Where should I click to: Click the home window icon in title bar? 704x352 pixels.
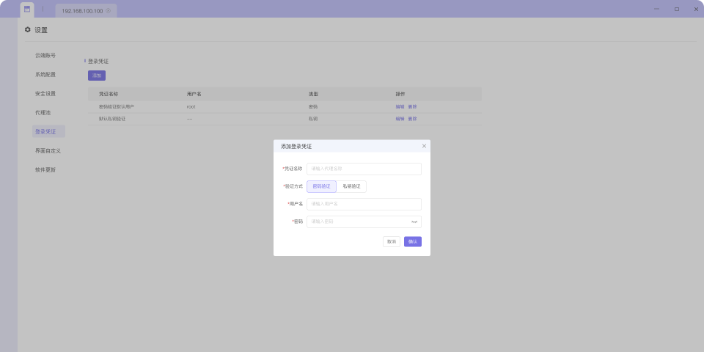[27, 9]
